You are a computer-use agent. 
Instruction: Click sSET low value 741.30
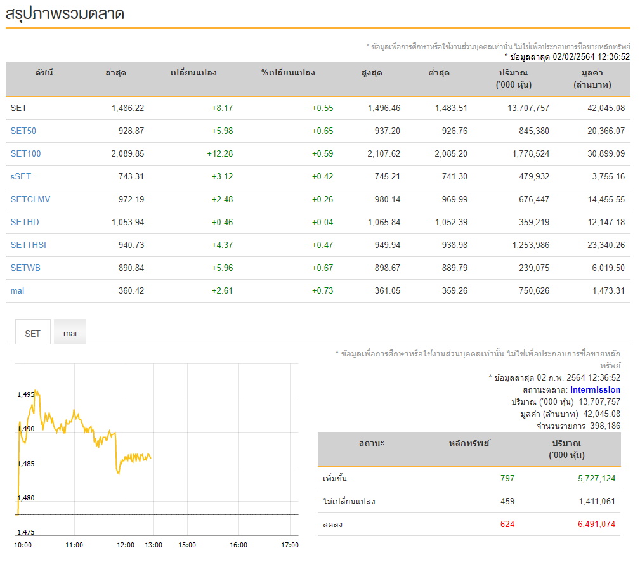tap(455, 177)
